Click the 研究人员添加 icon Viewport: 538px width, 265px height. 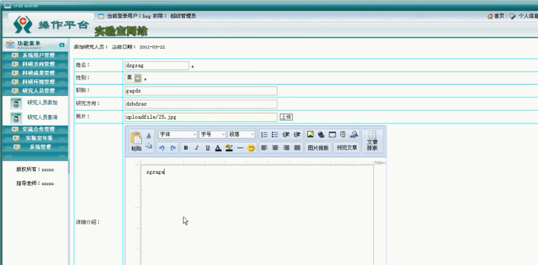point(16,104)
